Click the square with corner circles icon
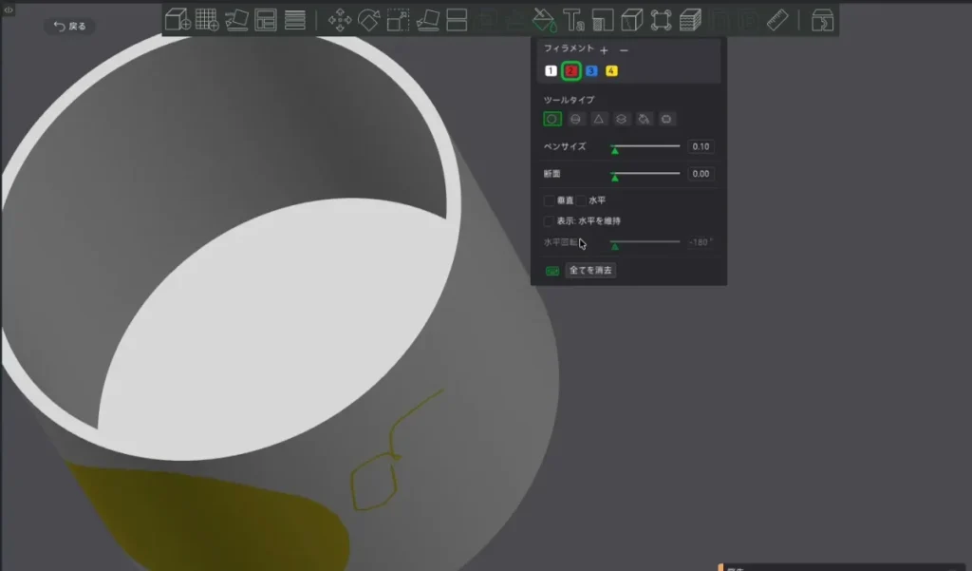Screen dimensions: 972x571 (x=661, y=20)
